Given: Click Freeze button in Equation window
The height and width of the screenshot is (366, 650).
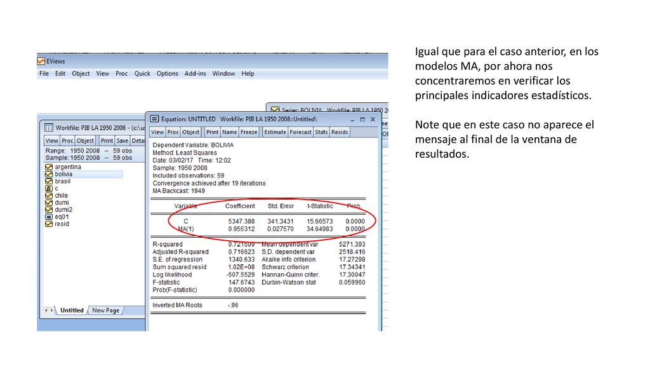Looking at the screenshot, I should 249,132.
